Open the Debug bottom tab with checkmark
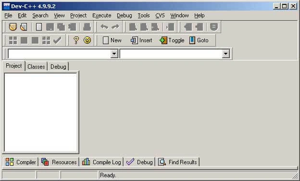This screenshot has height=181, width=300. pos(139,162)
